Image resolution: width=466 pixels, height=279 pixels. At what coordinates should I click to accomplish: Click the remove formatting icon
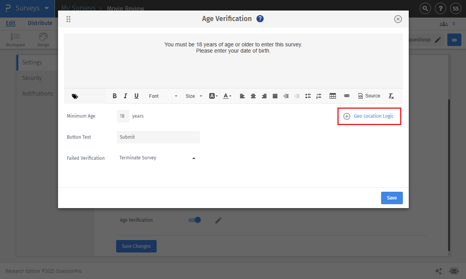click(x=391, y=96)
